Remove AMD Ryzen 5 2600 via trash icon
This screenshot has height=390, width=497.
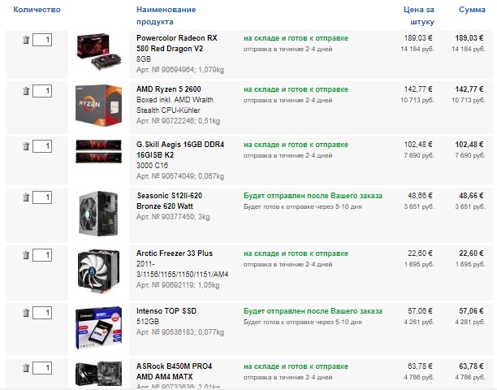pyautogui.click(x=26, y=91)
